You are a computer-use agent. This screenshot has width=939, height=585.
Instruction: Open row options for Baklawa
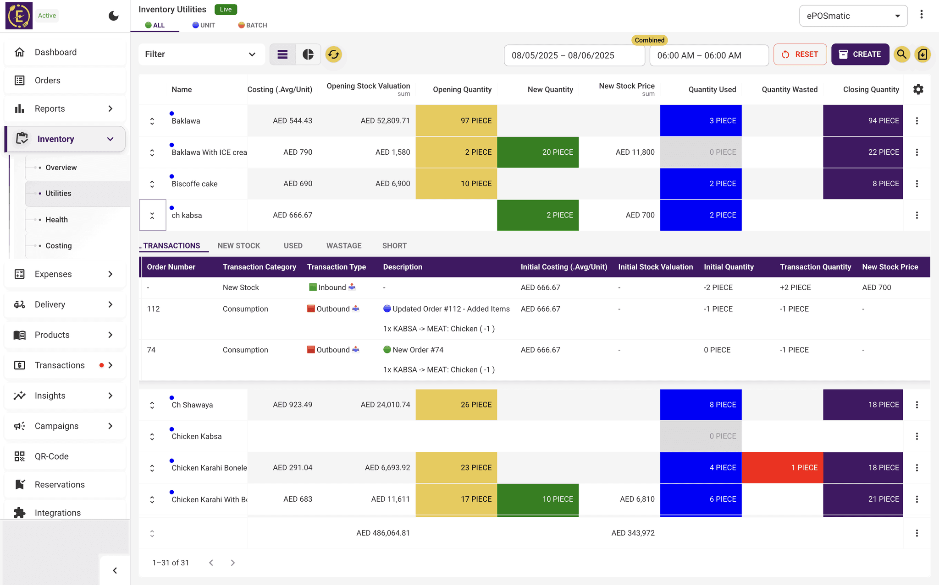point(917,121)
